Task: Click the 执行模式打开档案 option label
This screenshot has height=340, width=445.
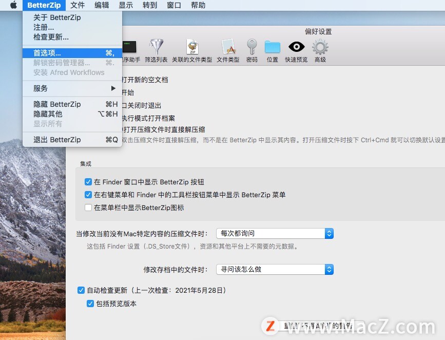Action: tap(149, 118)
